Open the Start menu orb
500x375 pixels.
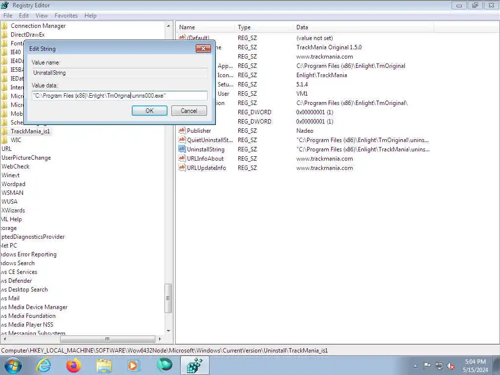(13, 365)
